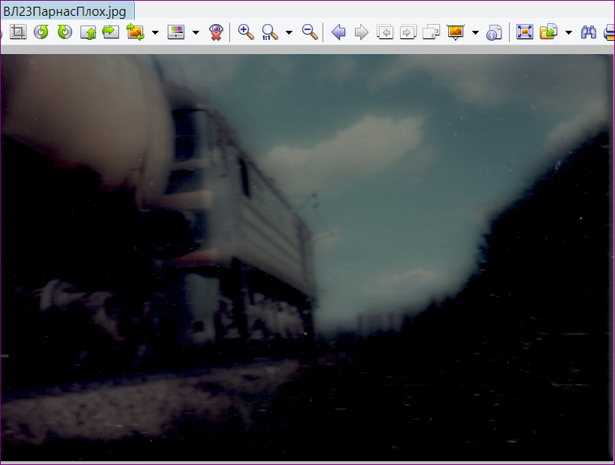This screenshot has width=615, height=465.
Task: Set zoom to 1:1 actual size
Action: point(270,32)
